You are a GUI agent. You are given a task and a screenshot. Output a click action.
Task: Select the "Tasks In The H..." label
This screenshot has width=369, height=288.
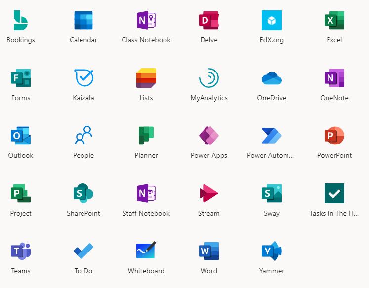334,214
